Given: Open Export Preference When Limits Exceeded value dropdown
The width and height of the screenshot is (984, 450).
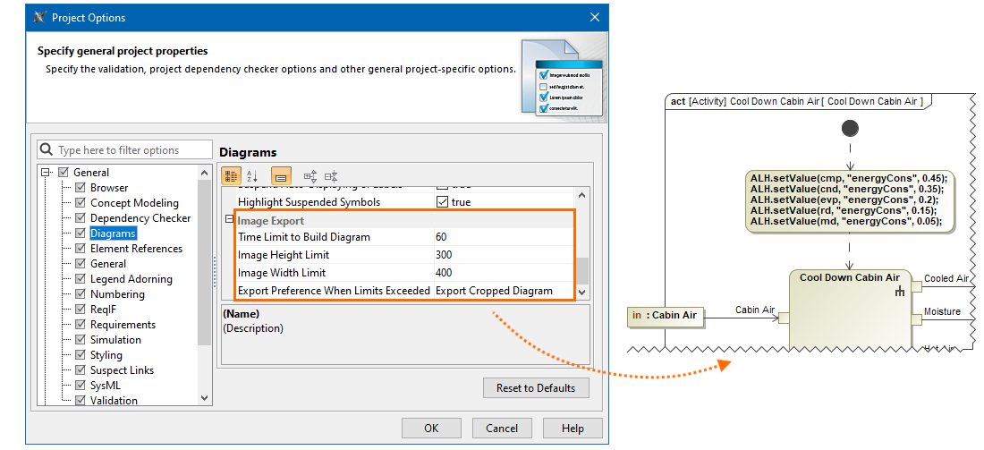Looking at the screenshot, I should pos(504,291).
